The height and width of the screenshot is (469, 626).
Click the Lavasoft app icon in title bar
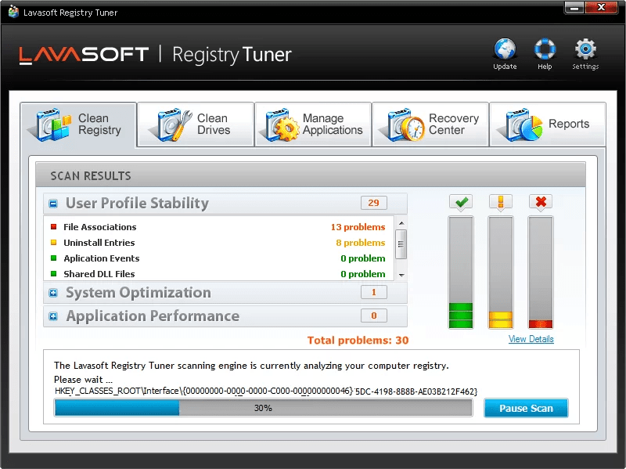[x=13, y=12]
